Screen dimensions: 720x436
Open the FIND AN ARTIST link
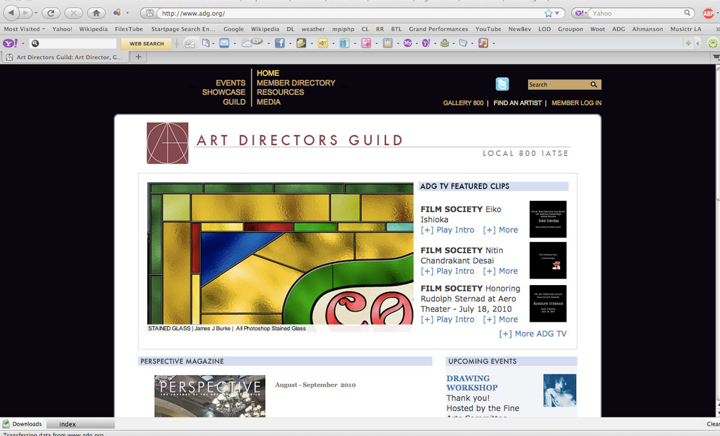(x=518, y=103)
